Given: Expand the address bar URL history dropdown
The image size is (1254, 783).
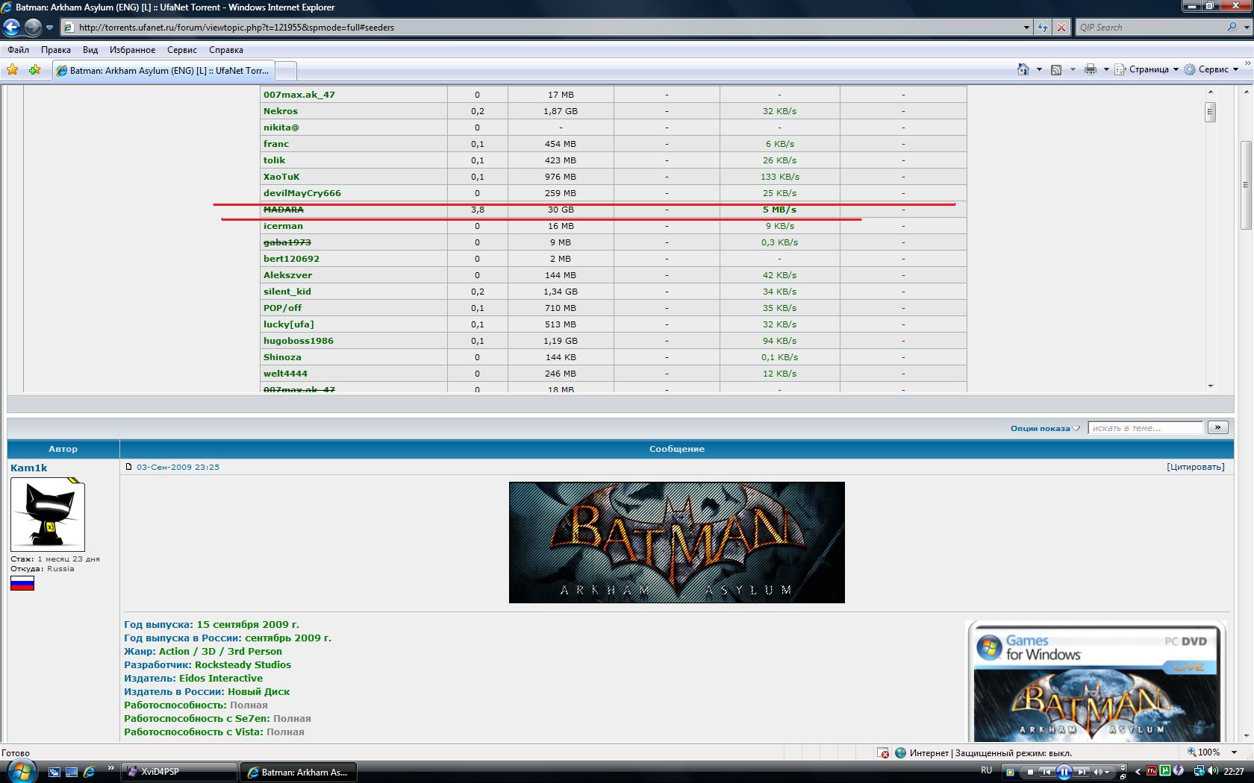Looking at the screenshot, I should tap(1026, 28).
